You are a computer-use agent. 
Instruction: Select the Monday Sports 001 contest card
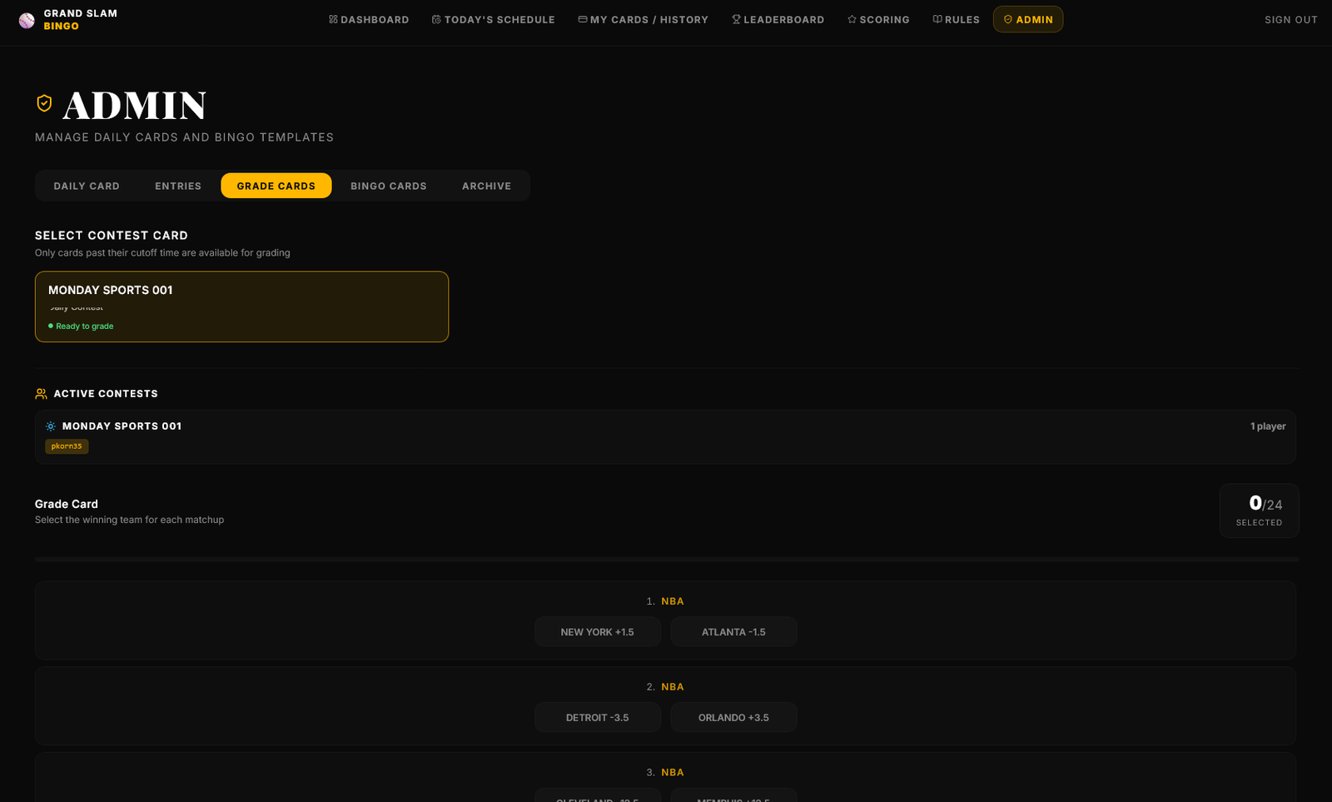pos(241,306)
